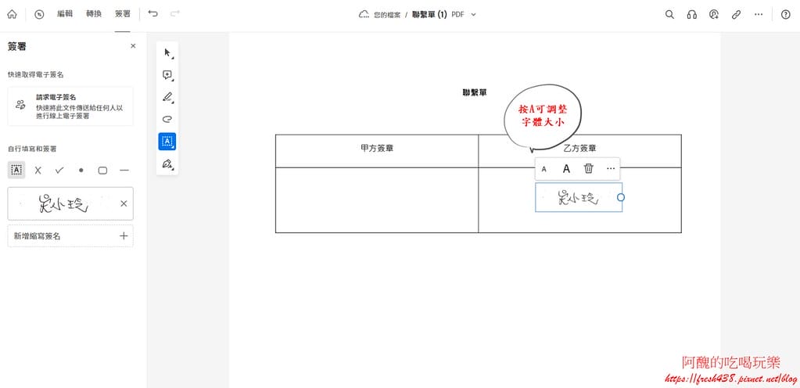Select the freehand draw loop tool

click(167, 119)
